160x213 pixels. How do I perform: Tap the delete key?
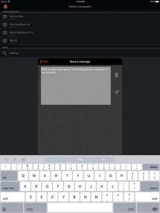(151, 167)
